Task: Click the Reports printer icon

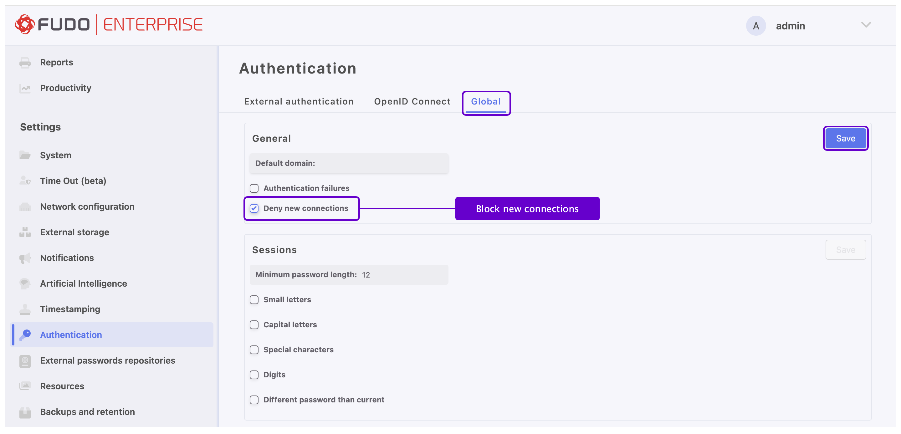Action: (25, 63)
